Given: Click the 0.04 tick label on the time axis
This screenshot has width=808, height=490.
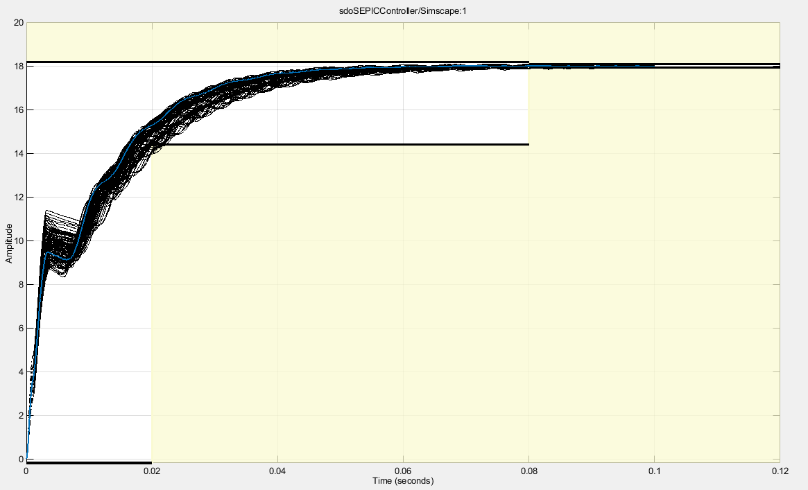Looking at the screenshot, I should pyautogui.click(x=277, y=471).
